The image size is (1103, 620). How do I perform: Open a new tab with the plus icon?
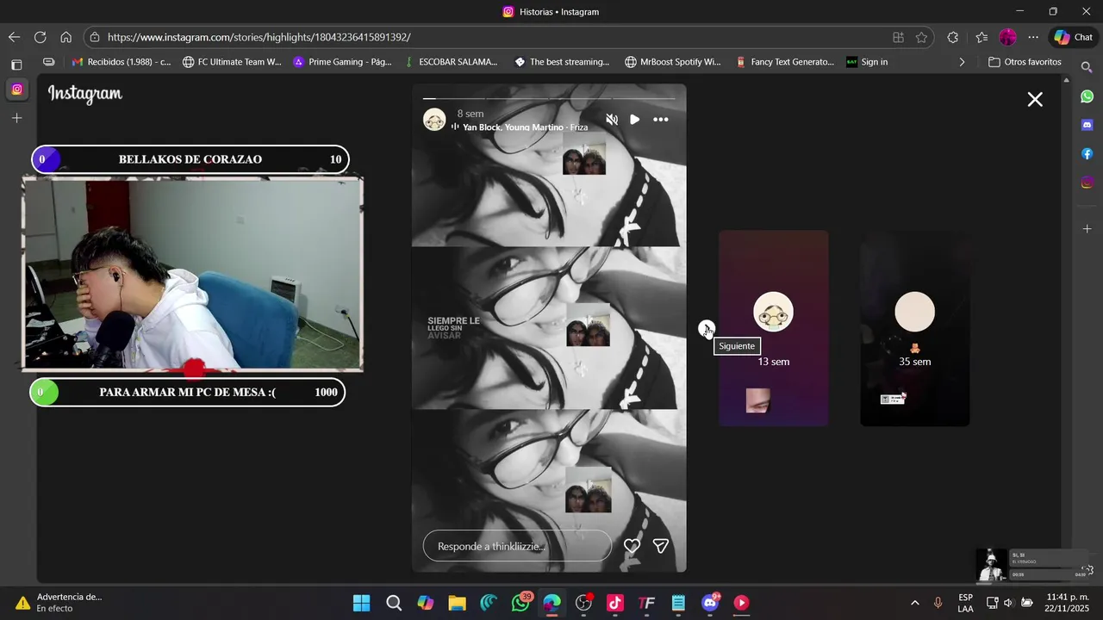(x=16, y=118)
